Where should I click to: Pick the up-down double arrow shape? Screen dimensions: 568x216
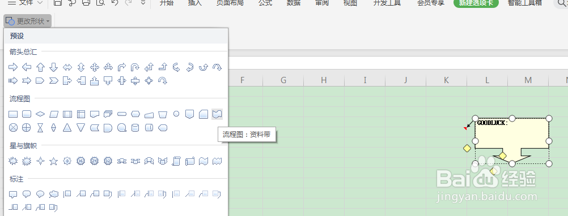tap(81, 67)
